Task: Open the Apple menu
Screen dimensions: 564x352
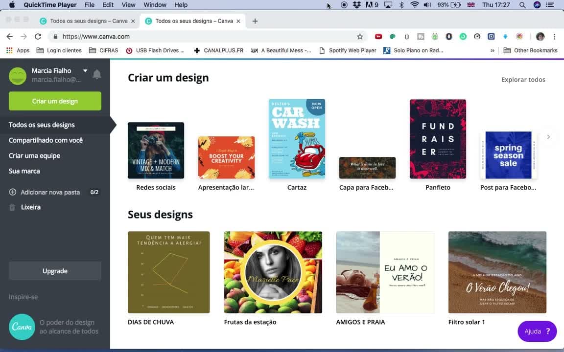Action: (x=12, y=5)
